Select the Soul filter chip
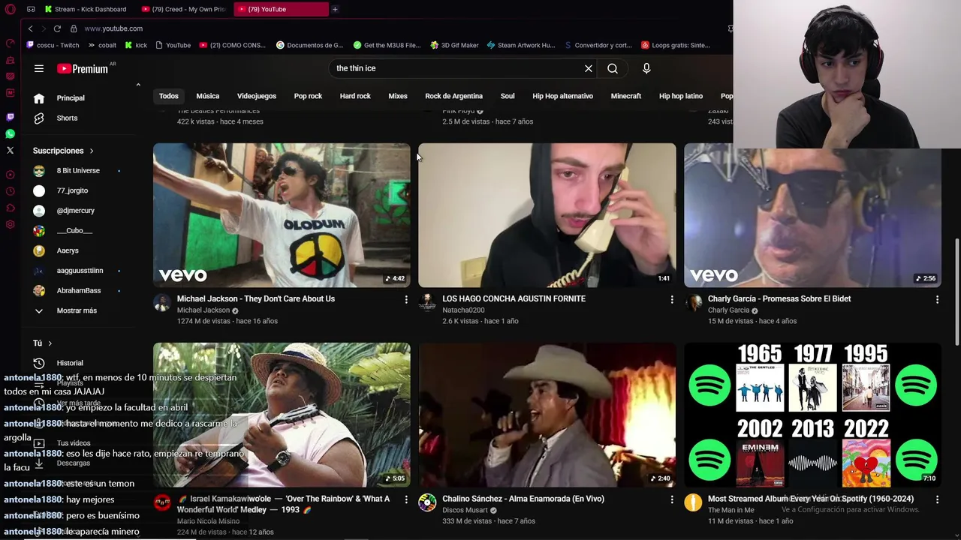Viewport: 961px width, 540px height. 508,96
